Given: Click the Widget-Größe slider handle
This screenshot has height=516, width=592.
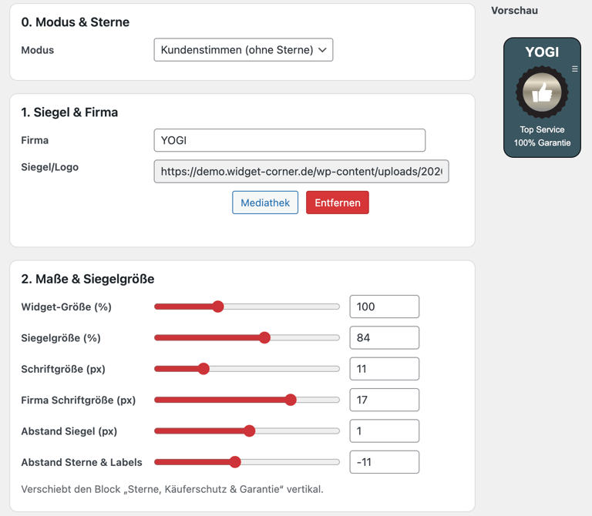Looking at the screenshot, I should [x=218, y=307].
